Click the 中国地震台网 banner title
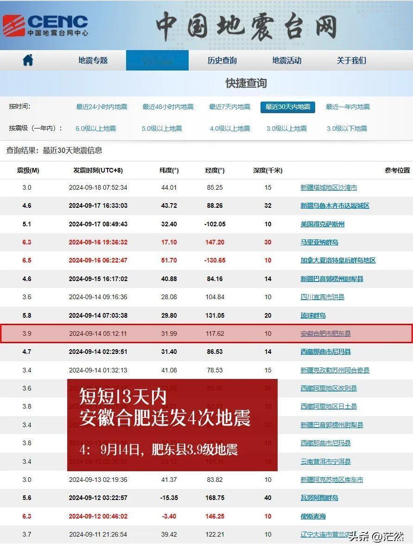The width and height of the screenshot is (413, 551). coord(246,26)
